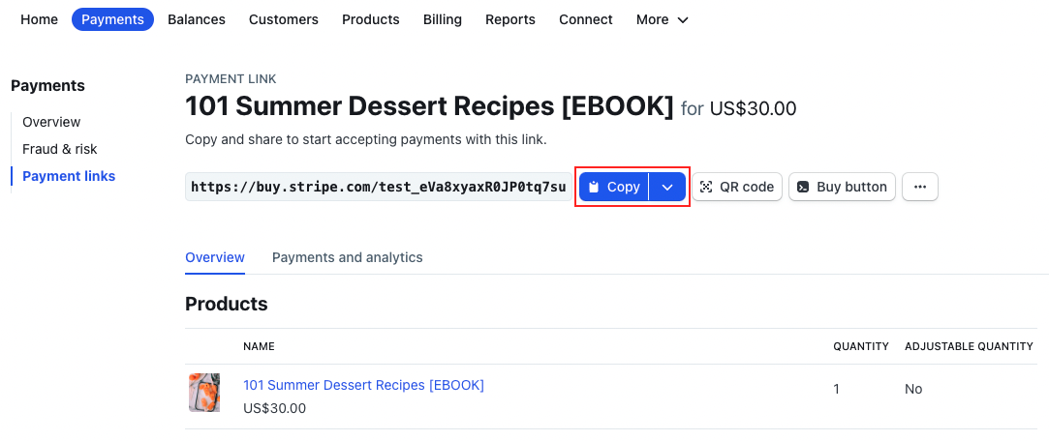Go to Connect in top navigation
The height and width of the screenshot is (441, 1049).
click(586, 19)
